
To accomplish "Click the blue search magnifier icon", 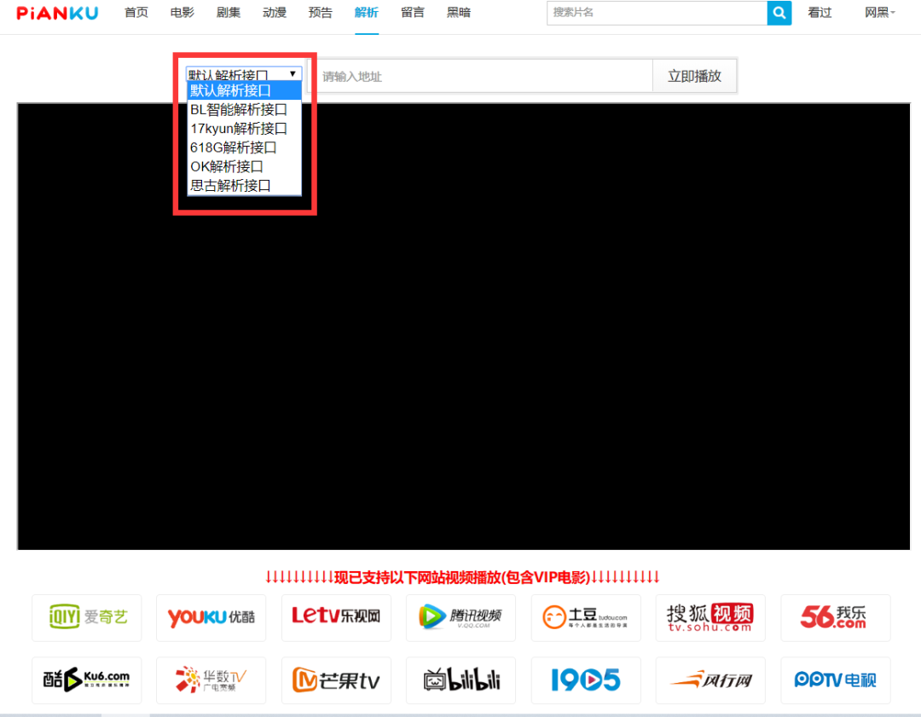I will click(x=779, y=13).
